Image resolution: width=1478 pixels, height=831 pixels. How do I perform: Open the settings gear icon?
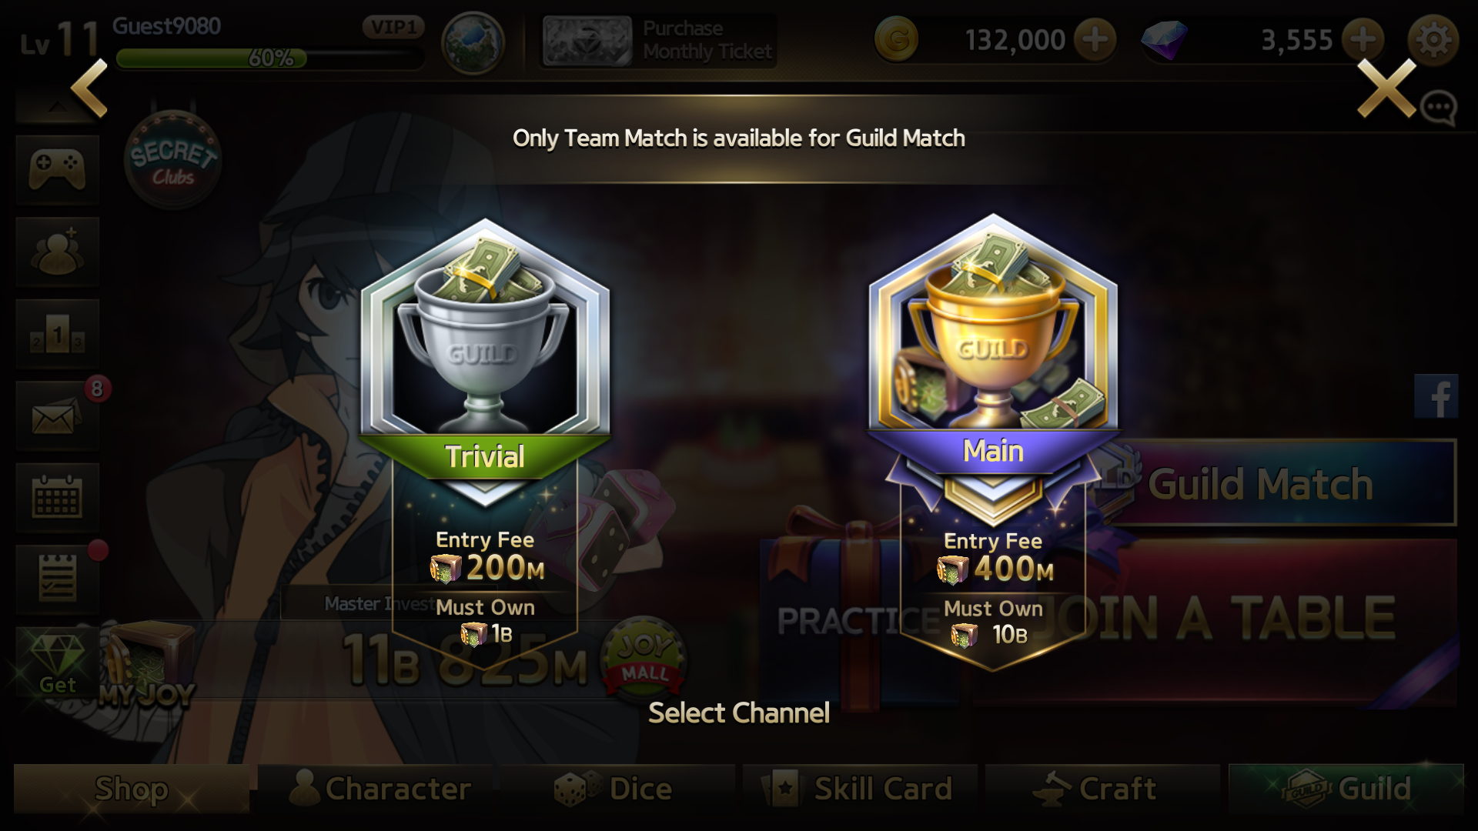tap(1433, 39)
